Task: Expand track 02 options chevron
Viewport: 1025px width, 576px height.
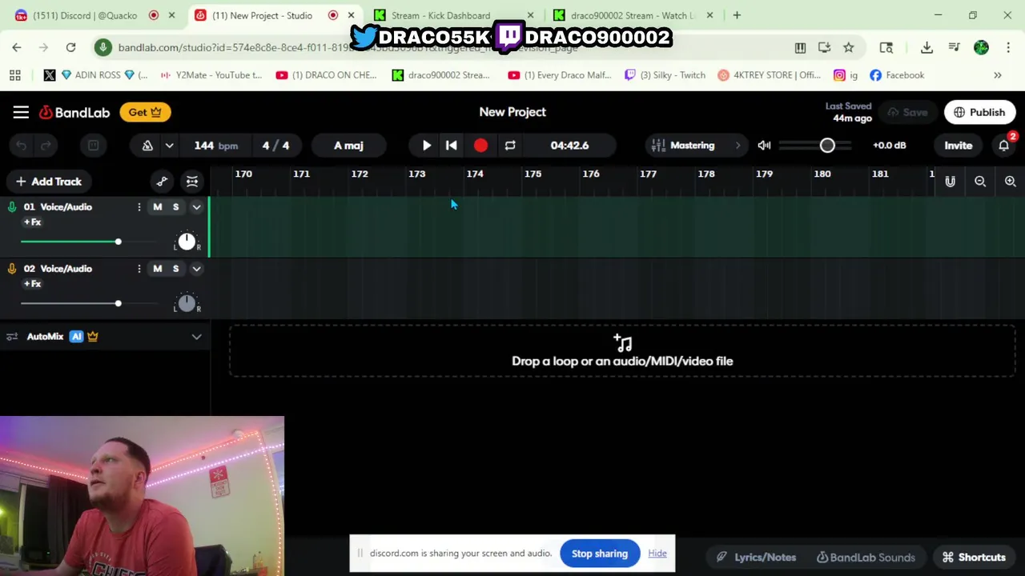Action: [x=196, y=269]
